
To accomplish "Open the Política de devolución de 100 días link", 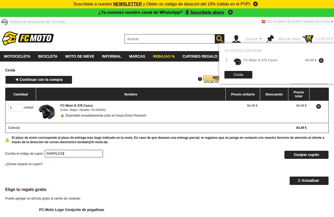I will [37, 22].
